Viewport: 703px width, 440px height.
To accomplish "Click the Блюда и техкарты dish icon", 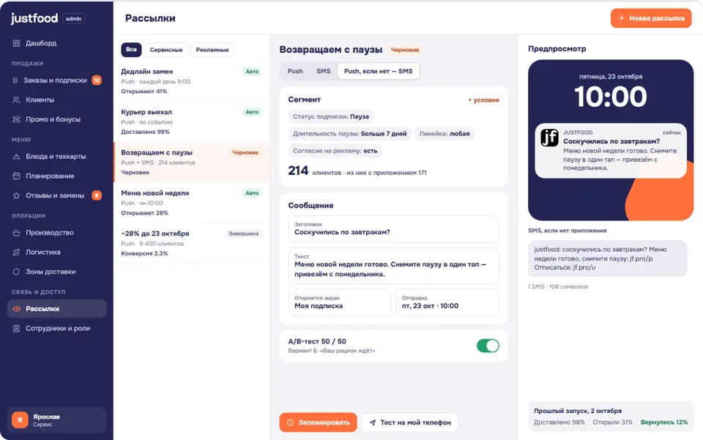I will click(16, 157).
